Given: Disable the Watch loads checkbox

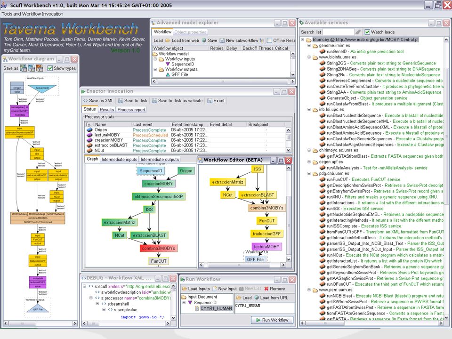Looking at the screenshot, I should pos(367,32).
